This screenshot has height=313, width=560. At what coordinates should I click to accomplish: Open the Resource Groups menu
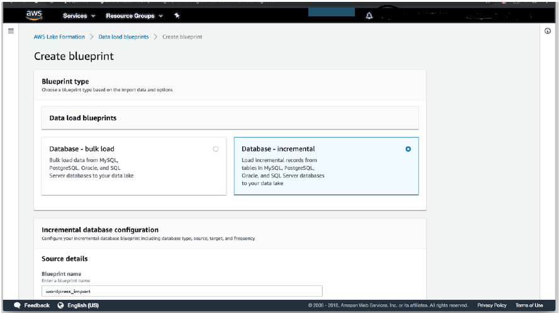pos(134,16)
